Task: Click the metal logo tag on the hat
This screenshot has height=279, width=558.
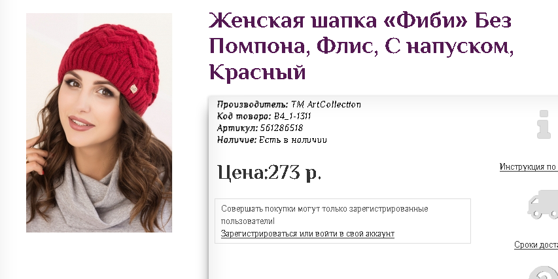Action: (134, 88)
